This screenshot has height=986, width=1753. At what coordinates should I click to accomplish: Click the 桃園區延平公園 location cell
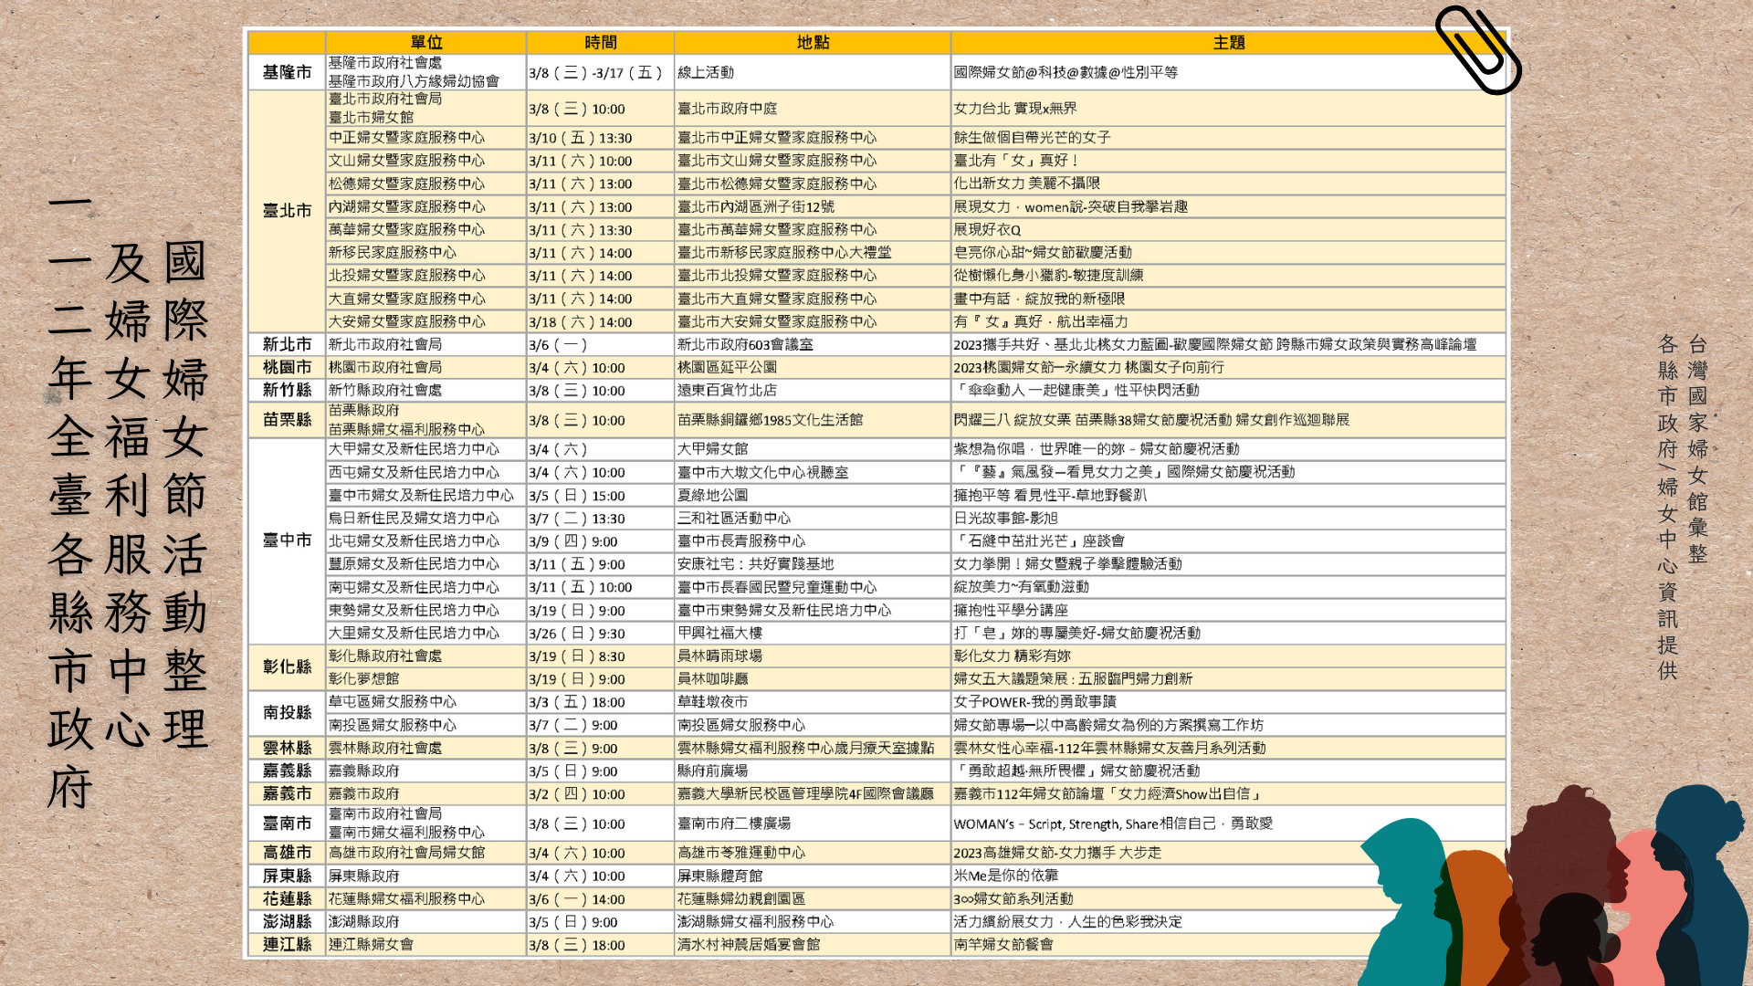click(727, 367)
